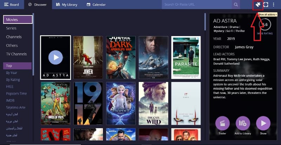This screenshot has width=281, height=145.
Task: Click the left sidebar scrollbar
Action: point(33,44)
